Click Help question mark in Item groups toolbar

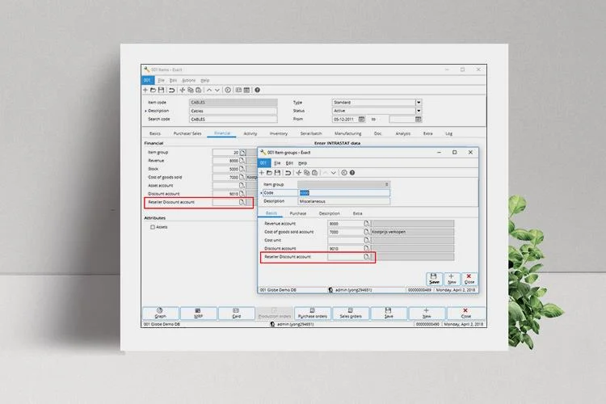click(352, 173)
